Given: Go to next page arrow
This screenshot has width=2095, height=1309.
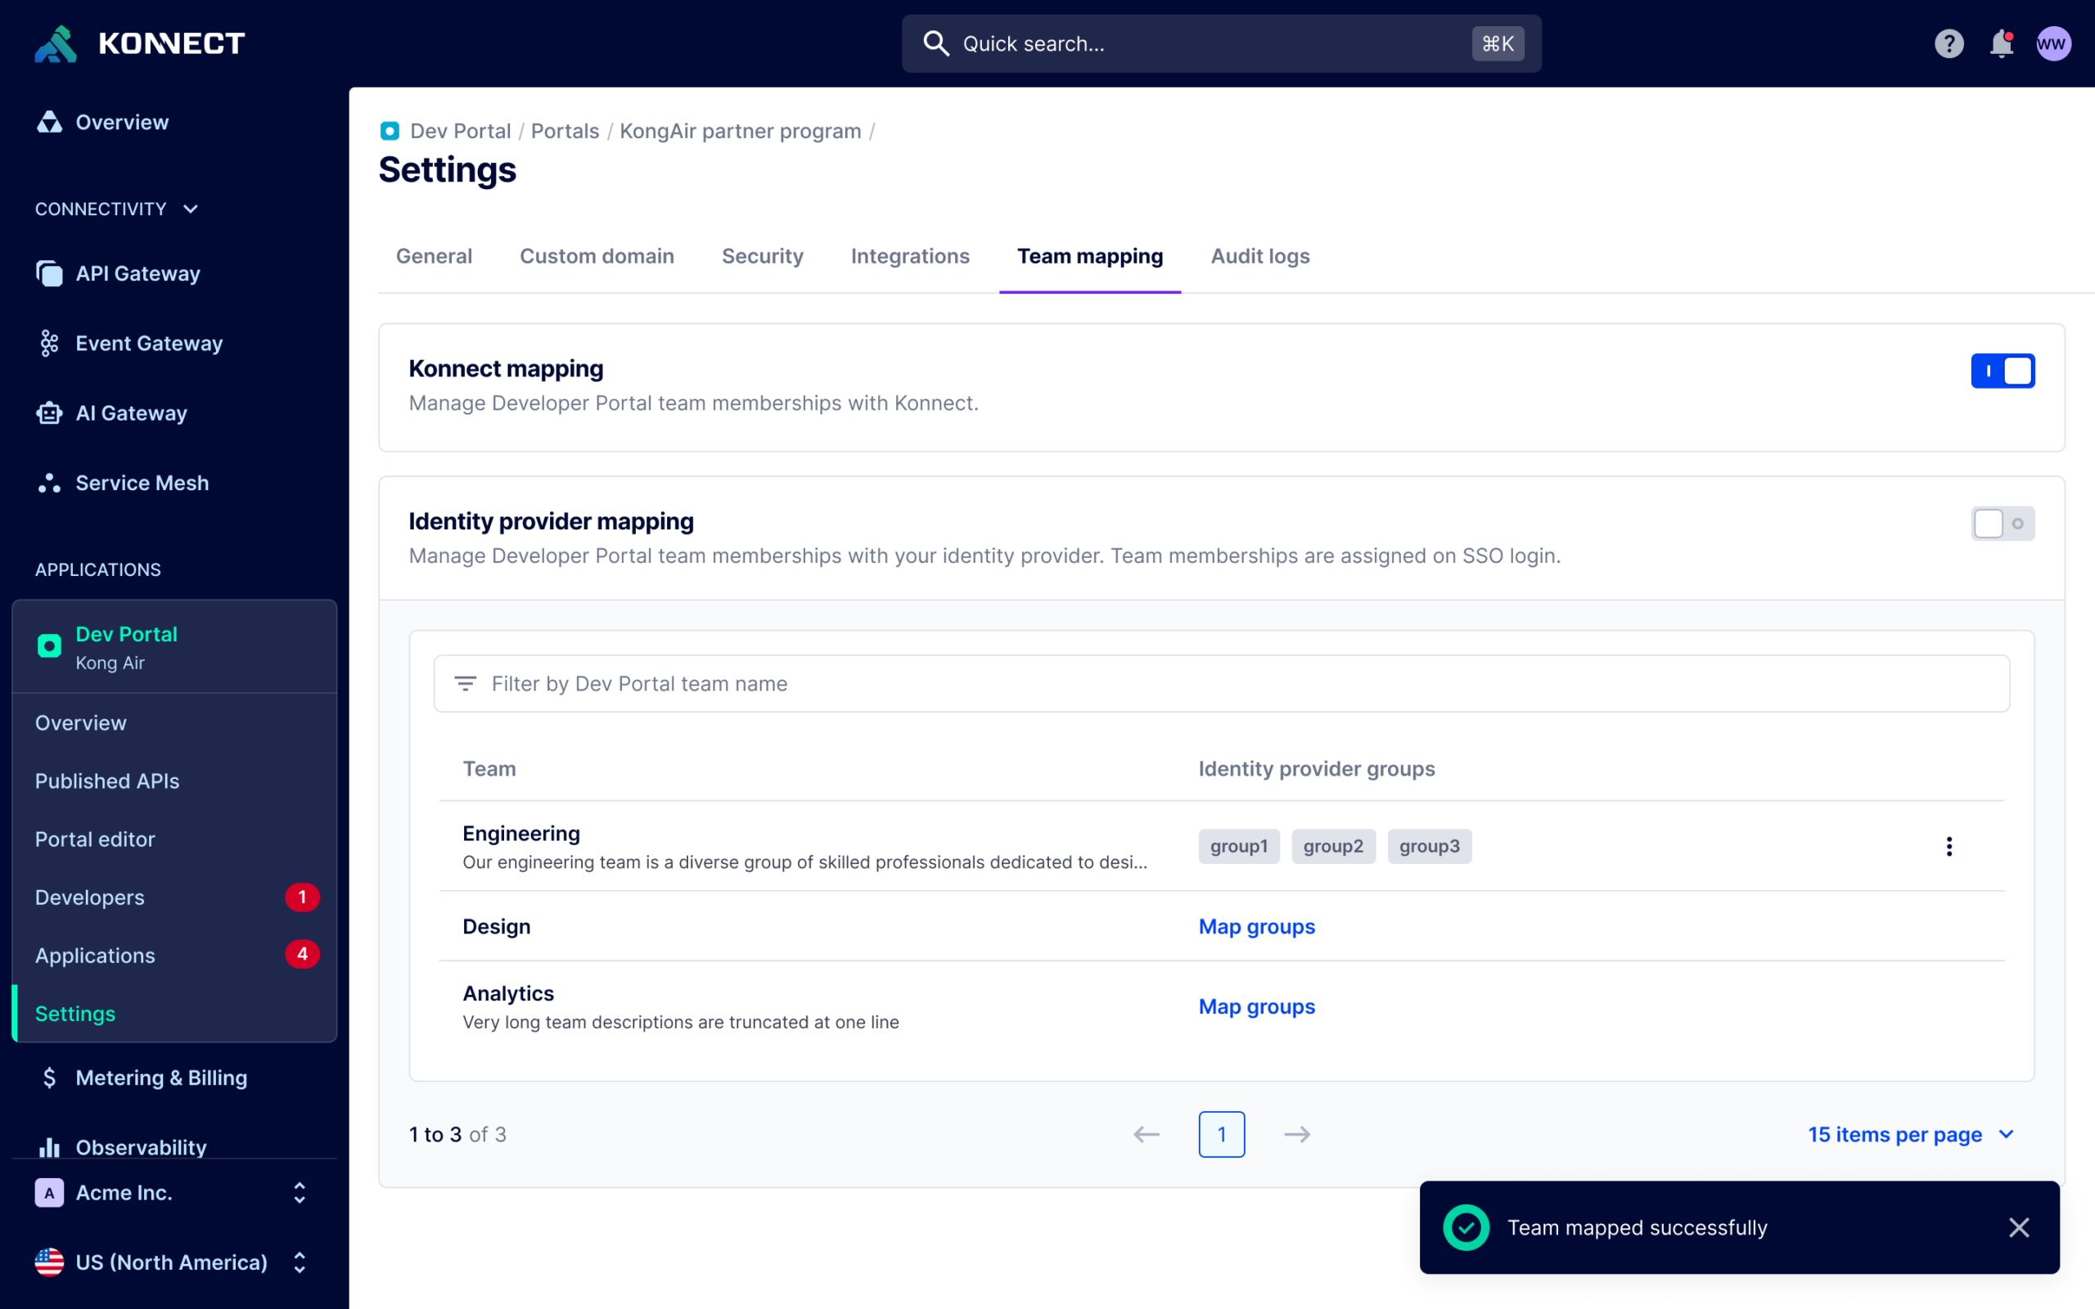Looking at the screenshot, I should tap(1297, 1134).
